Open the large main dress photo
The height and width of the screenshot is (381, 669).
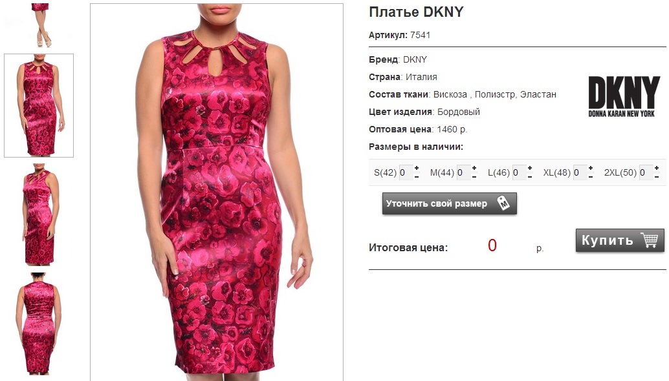point(217,192)
